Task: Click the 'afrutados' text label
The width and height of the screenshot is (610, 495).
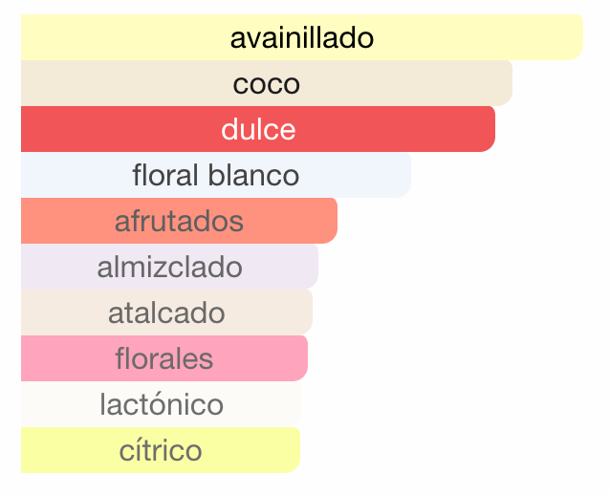Action: tap(179, 222)
